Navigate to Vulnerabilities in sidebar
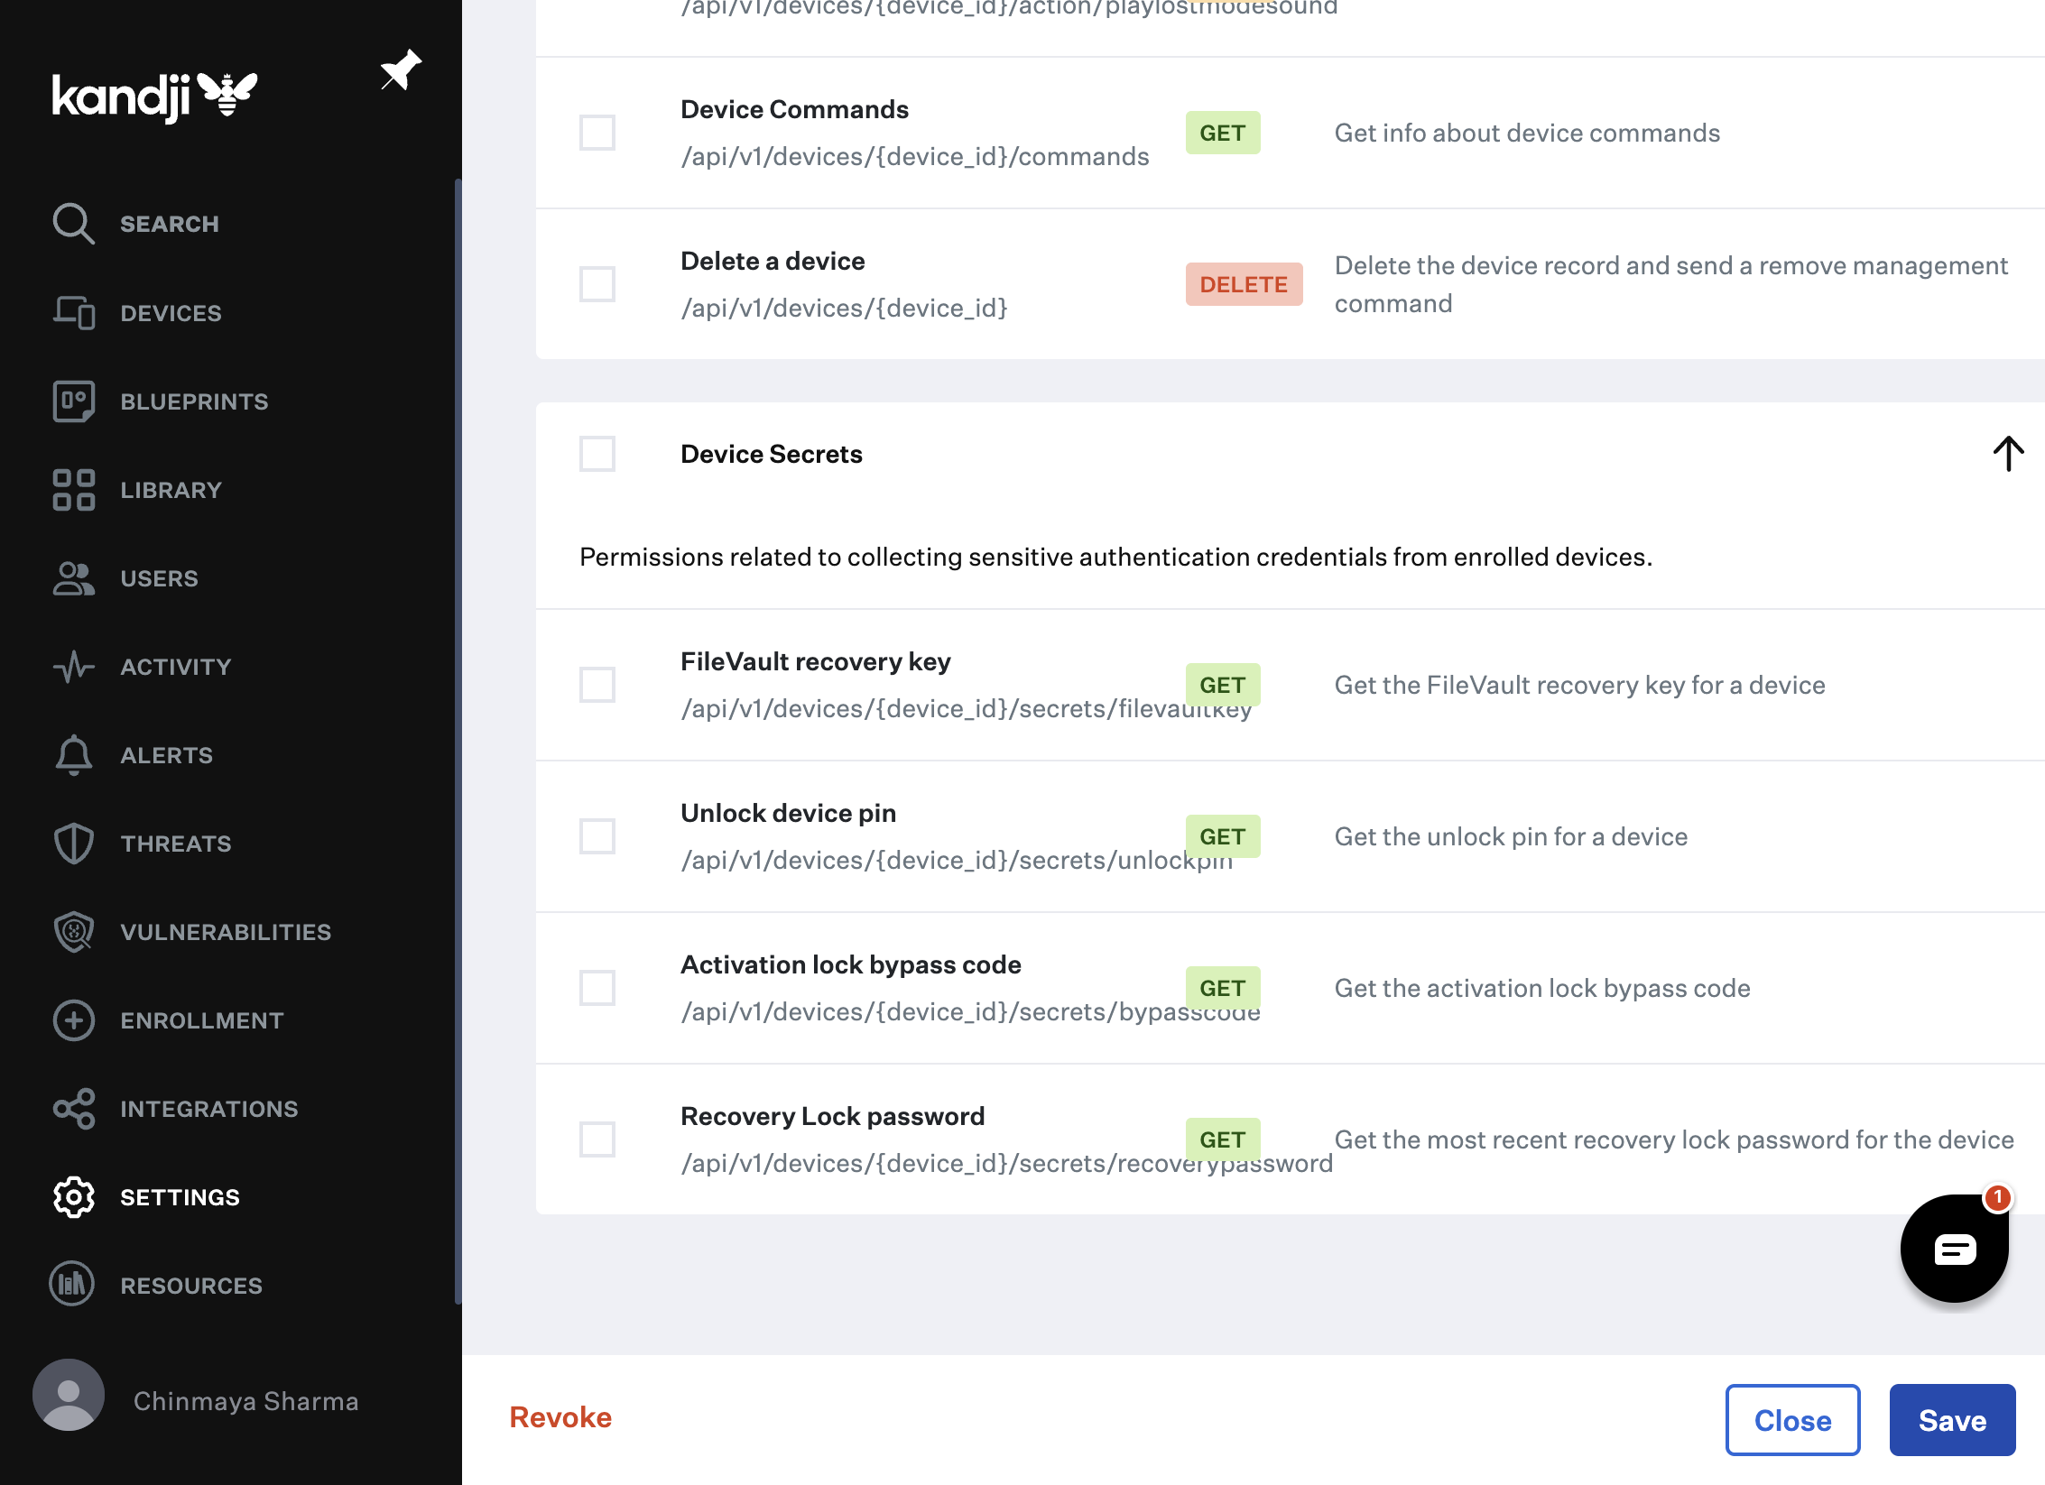Screen dimensions: 2045x1485 point(226,932)
